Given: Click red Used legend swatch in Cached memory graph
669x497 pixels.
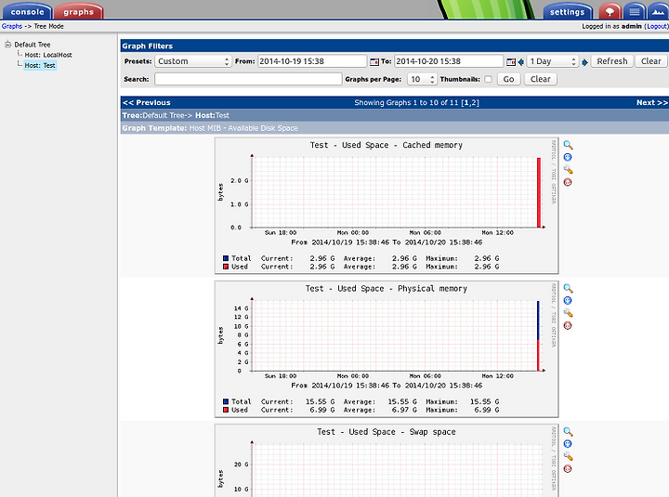Looking at the screenshot, I should coord(226,267).
